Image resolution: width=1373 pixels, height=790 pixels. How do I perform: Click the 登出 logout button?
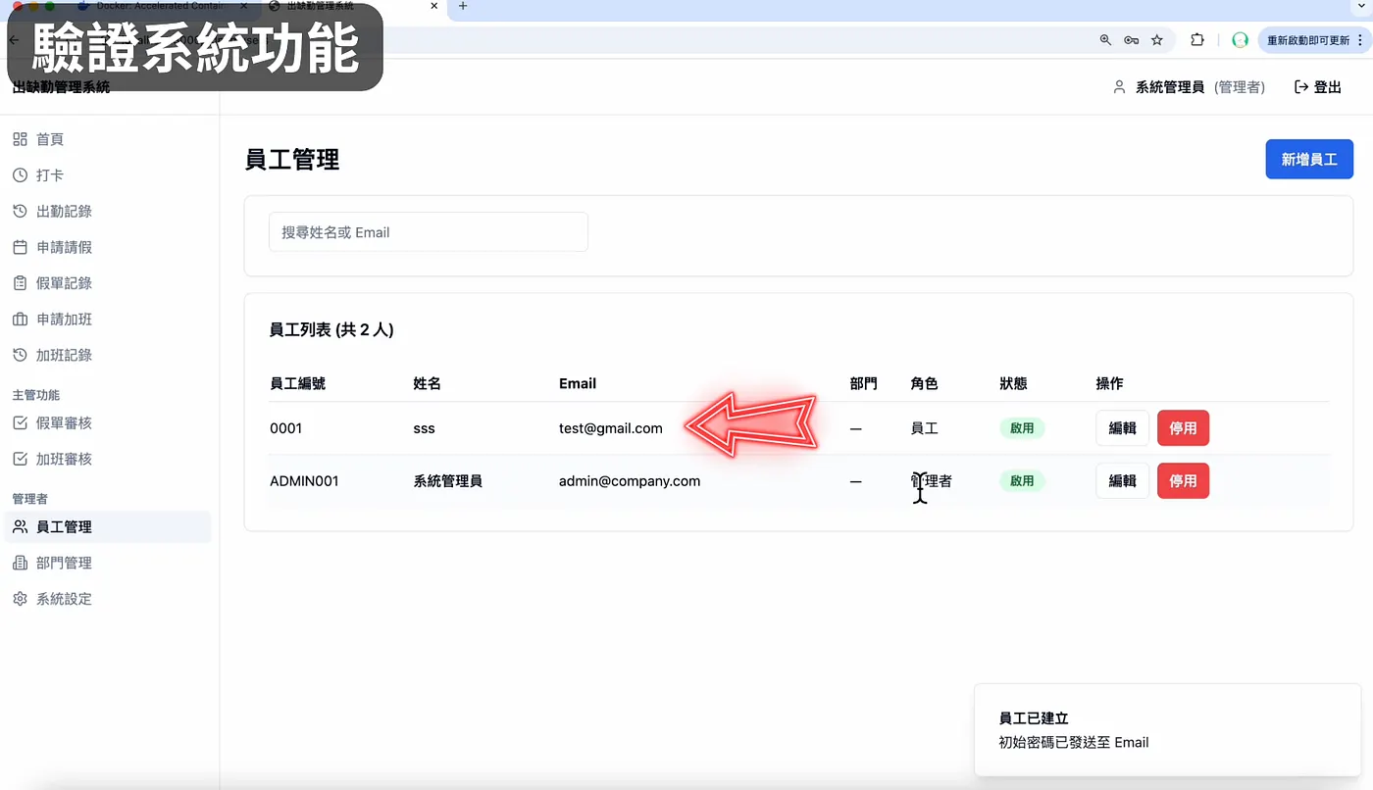pyautogui.click(x=1317, y=87)
